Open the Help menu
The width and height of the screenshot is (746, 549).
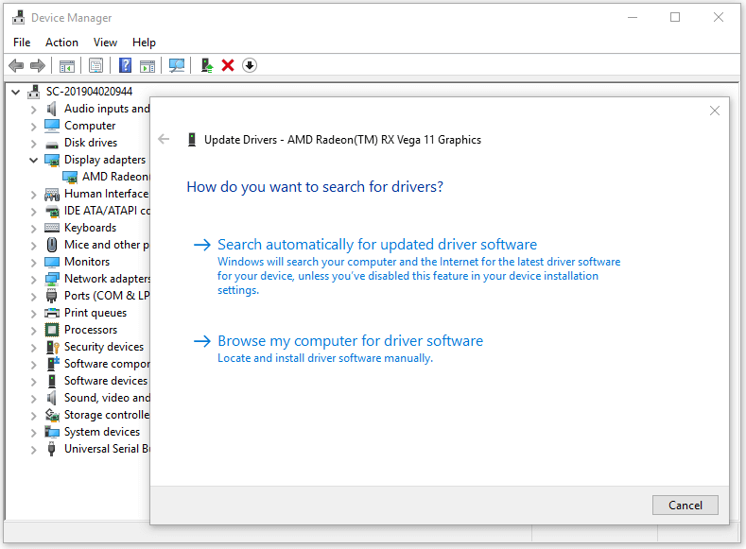coord(144,43)
